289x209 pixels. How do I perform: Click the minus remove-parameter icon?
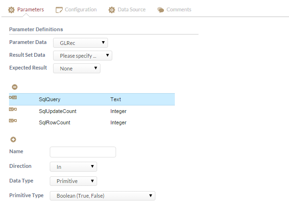15,87
